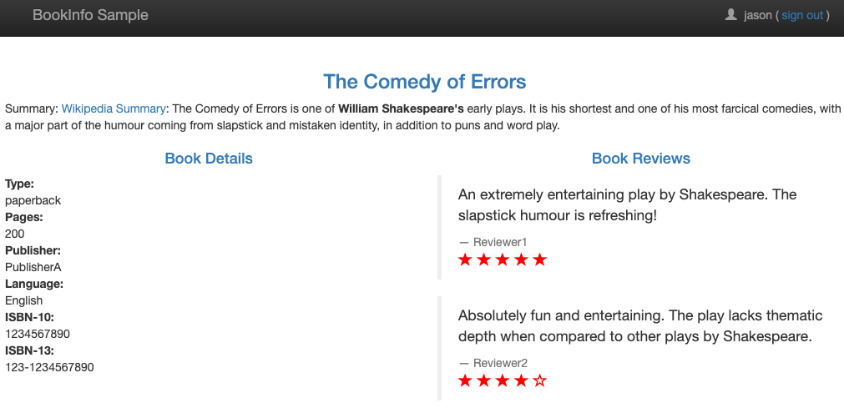Click the Book Reviews heading

pyautogui.click(x=640, y=158)
